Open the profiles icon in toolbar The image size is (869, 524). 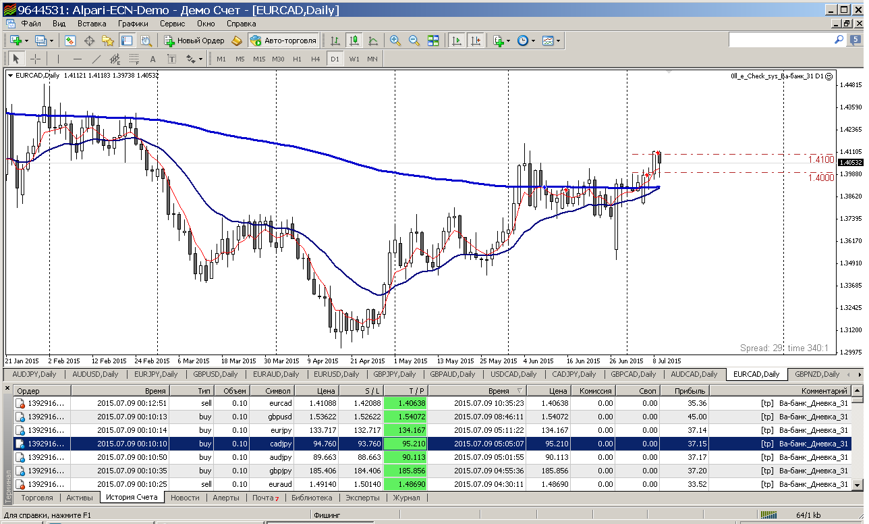40,41
